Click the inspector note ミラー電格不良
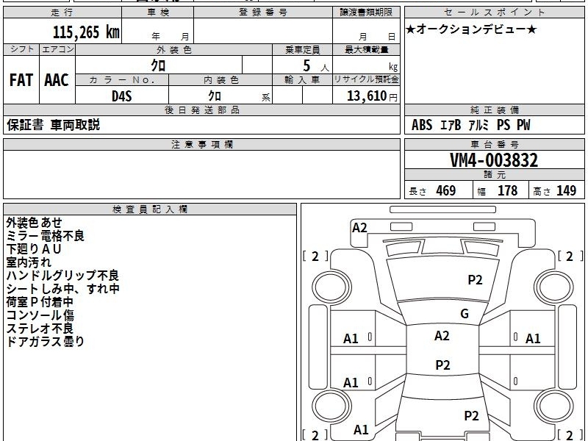 click(x=46, y=236)
